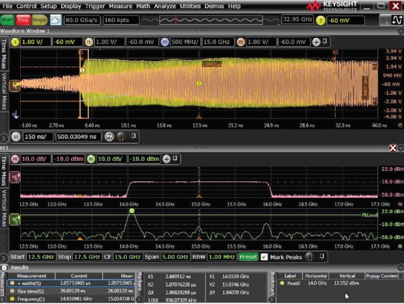404x304 pixels.
Task: Select the RBW 1.00 MHz field
Action: tap(222, 257)
